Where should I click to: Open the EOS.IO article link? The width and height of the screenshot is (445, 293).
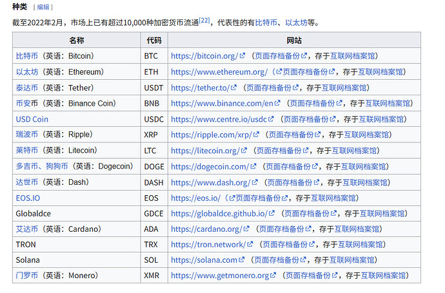28,198
